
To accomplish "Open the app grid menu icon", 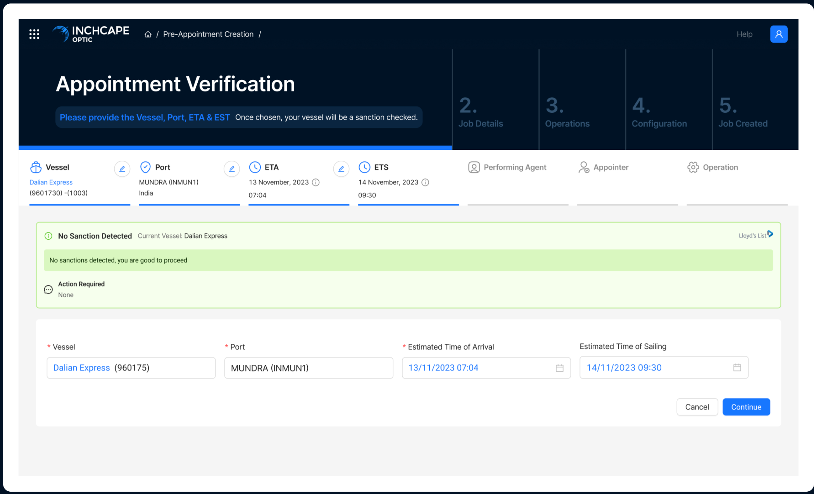I will pos(34,34).
